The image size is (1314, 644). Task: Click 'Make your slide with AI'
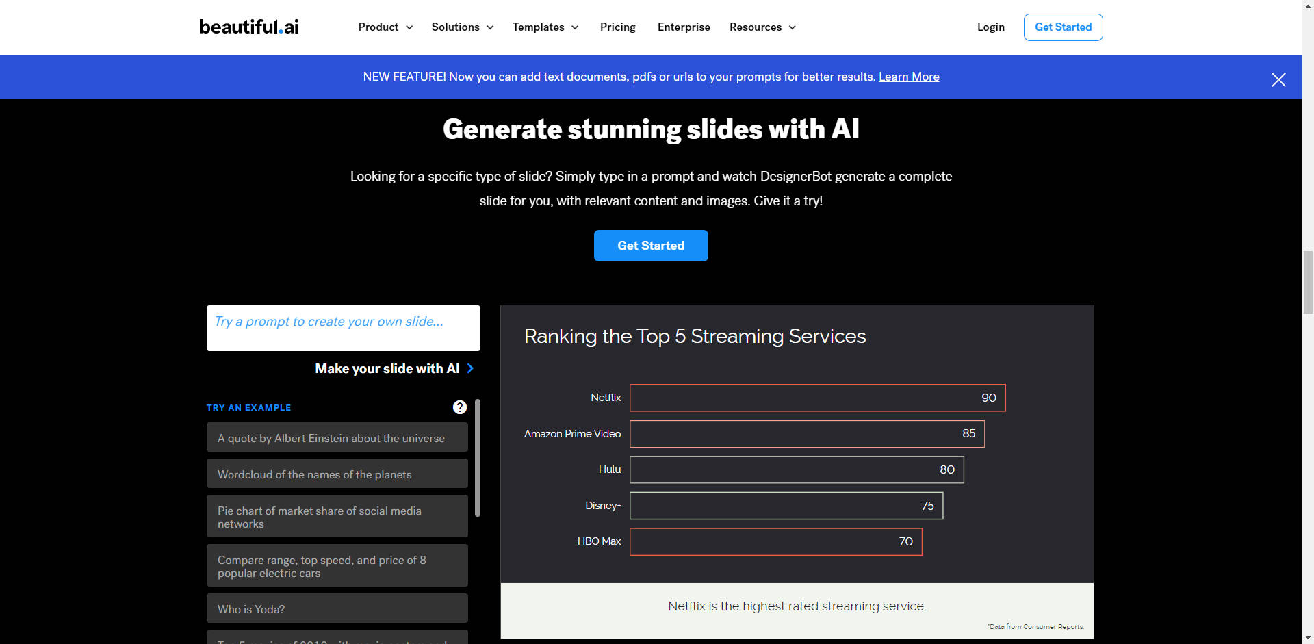(387, 368)
